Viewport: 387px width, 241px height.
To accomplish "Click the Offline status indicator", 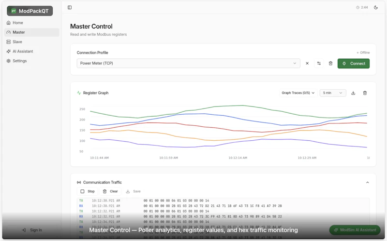I will [x=363, y=53].
